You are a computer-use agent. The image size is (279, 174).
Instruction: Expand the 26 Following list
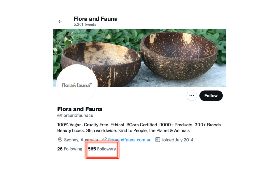tap(69, 149)
